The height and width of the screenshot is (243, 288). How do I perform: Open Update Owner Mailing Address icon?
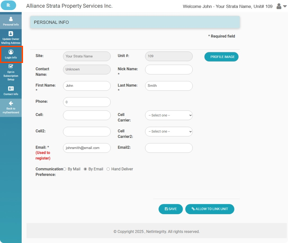[x=11, y=34]
